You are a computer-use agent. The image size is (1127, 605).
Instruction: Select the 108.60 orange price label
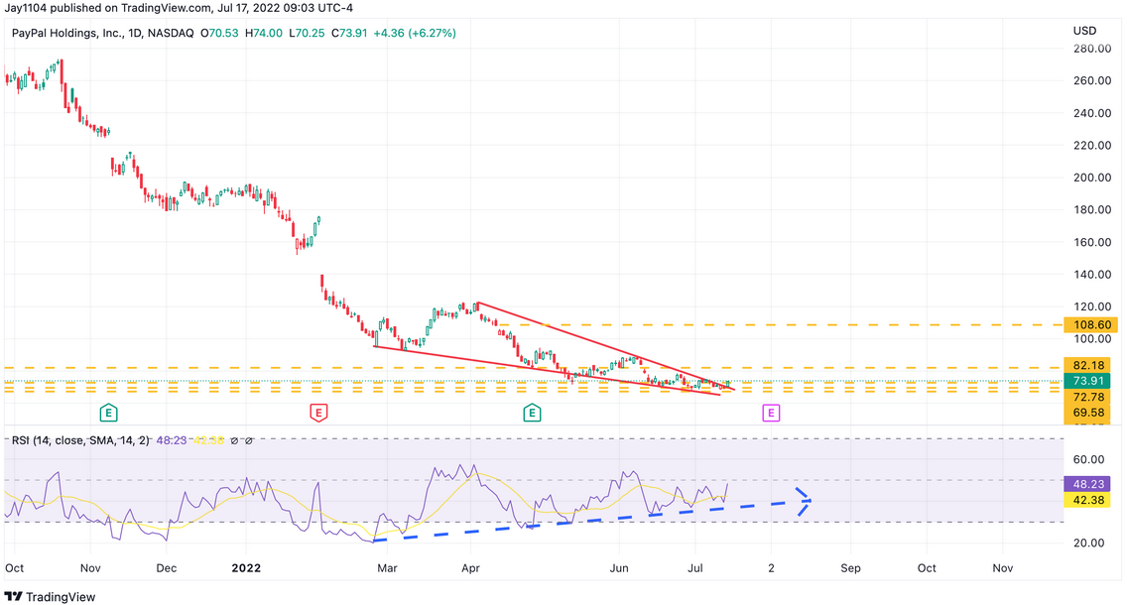(x=1090, y=324)
